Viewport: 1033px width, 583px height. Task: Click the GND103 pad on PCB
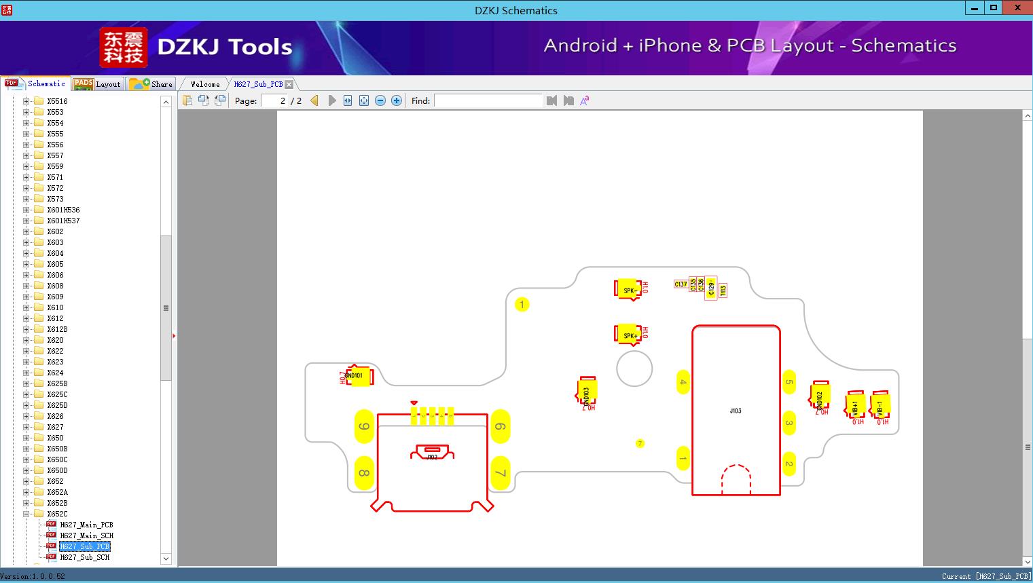click(x=587, y=392)
